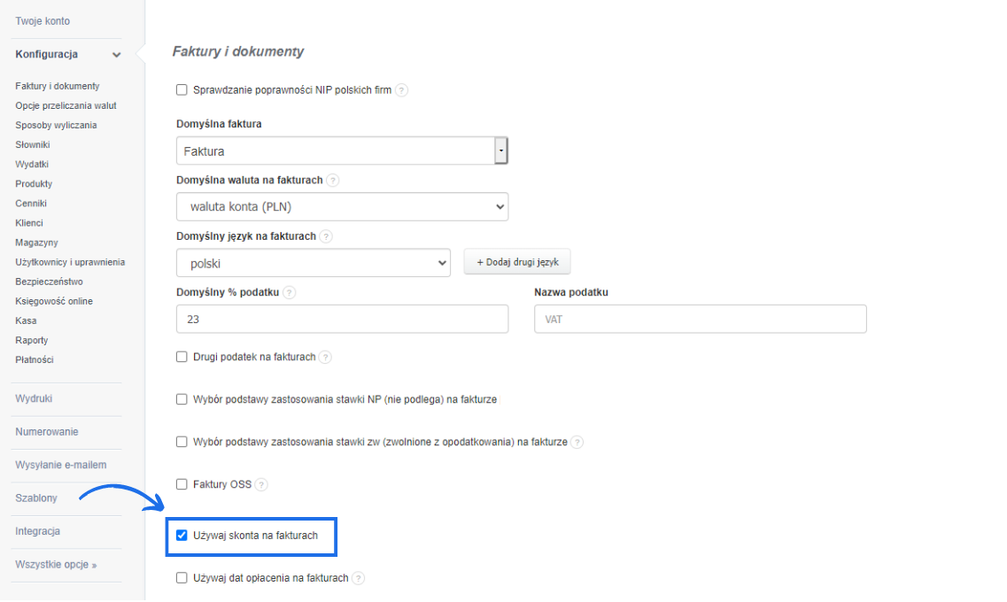The height and width of the screenshot is (602, 1007).
Task: Enable Sprawdzanie poprawności NIP polskich firm
Action: pyautogui.click(x=182, y=89)
